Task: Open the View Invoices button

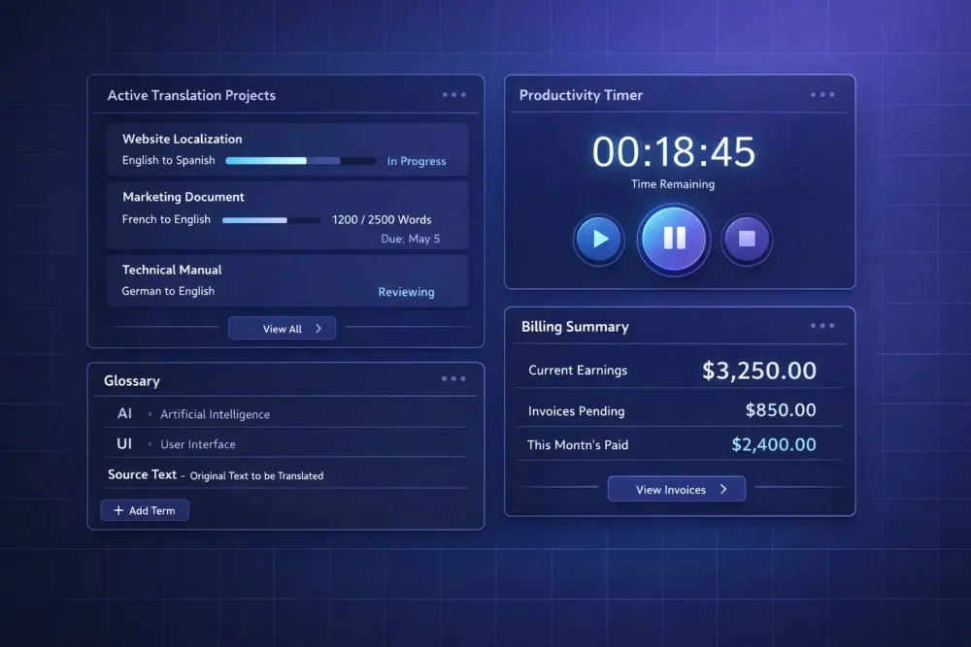Action: [676, 490]
